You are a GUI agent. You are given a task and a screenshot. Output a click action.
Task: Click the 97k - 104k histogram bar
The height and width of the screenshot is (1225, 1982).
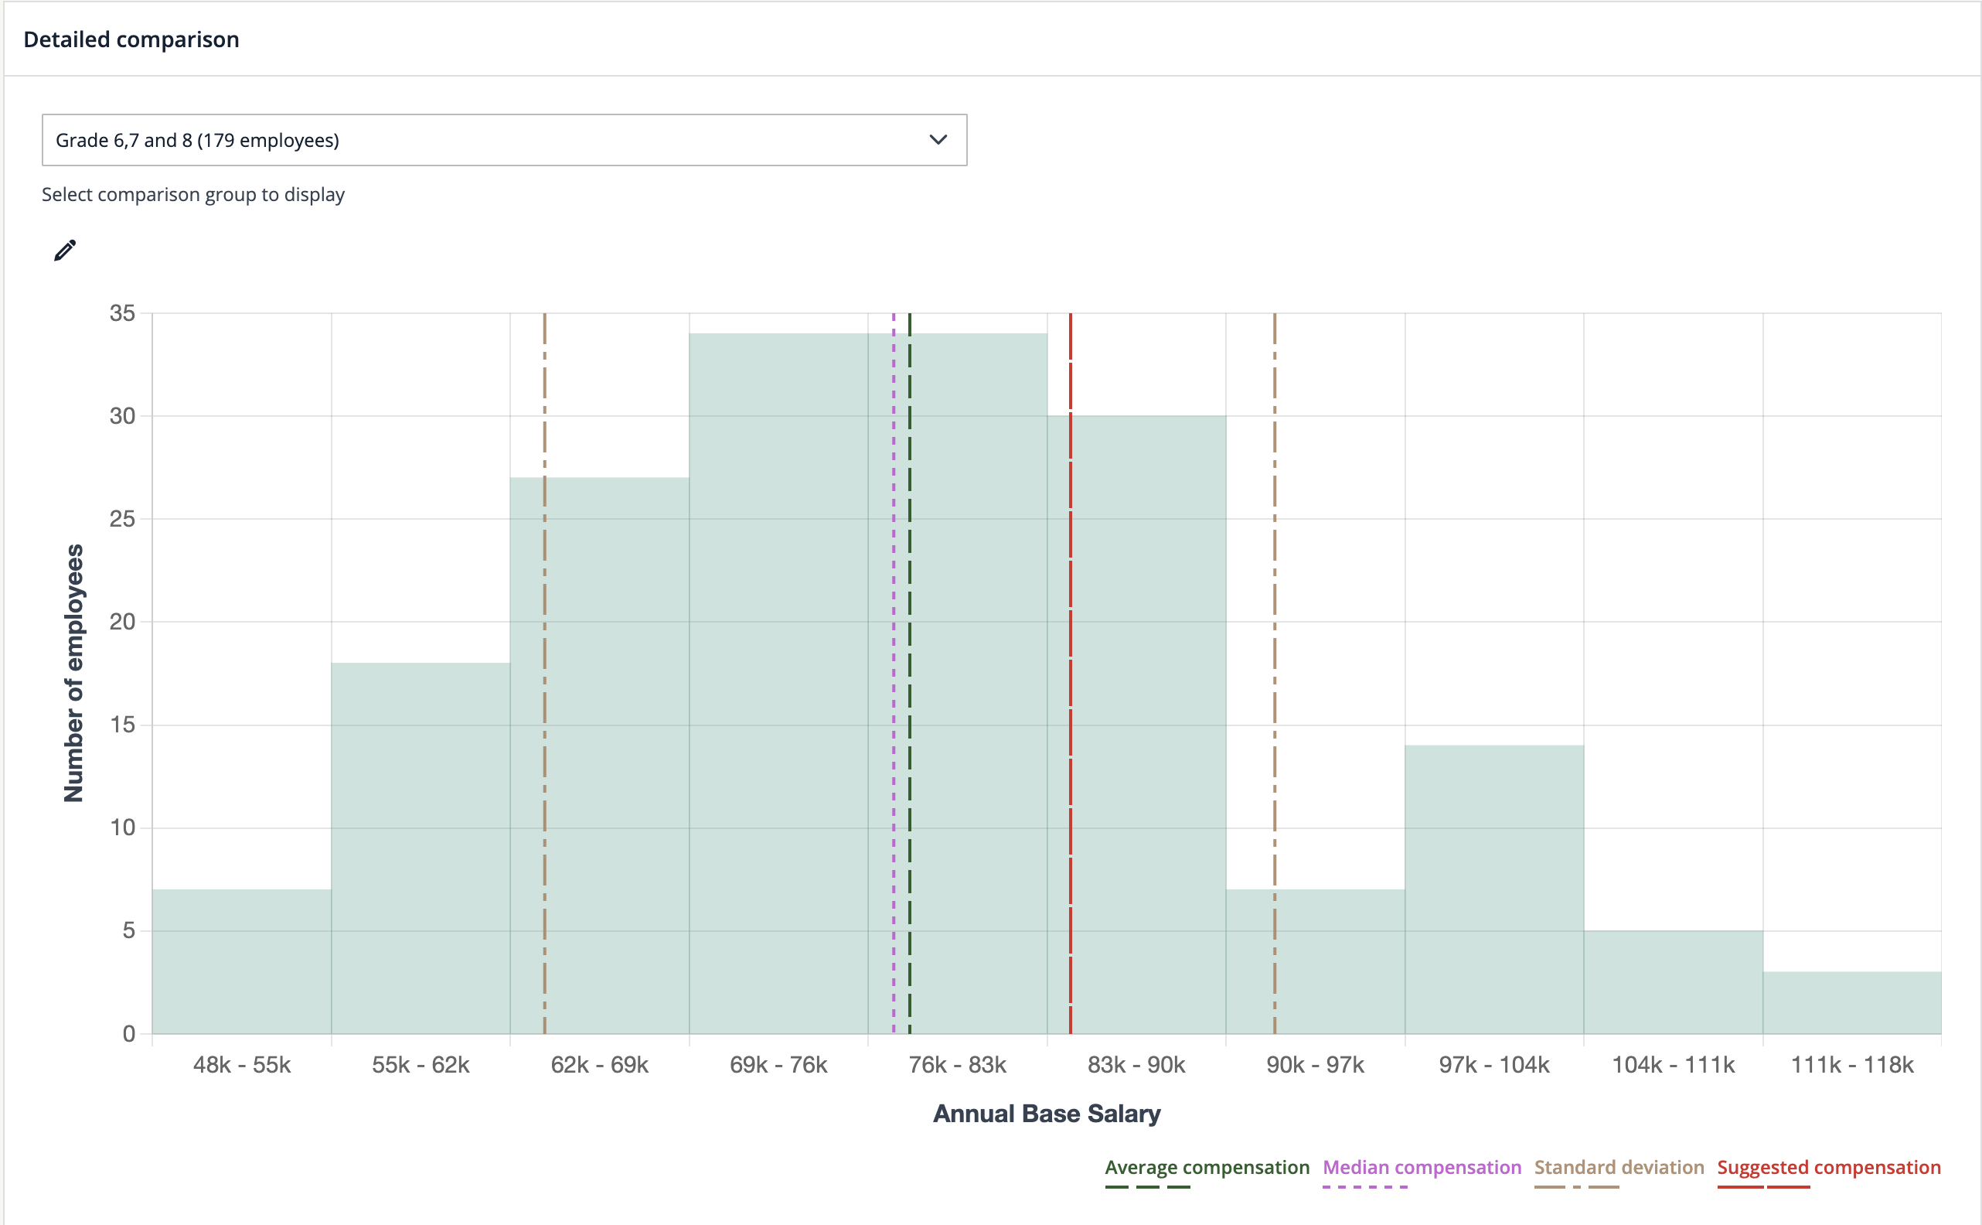(1493, 889)
